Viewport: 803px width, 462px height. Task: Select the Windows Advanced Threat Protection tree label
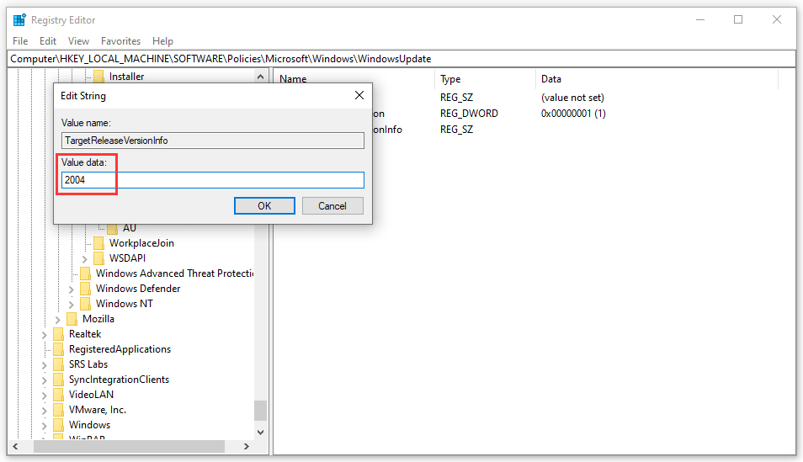coord(174,273)
